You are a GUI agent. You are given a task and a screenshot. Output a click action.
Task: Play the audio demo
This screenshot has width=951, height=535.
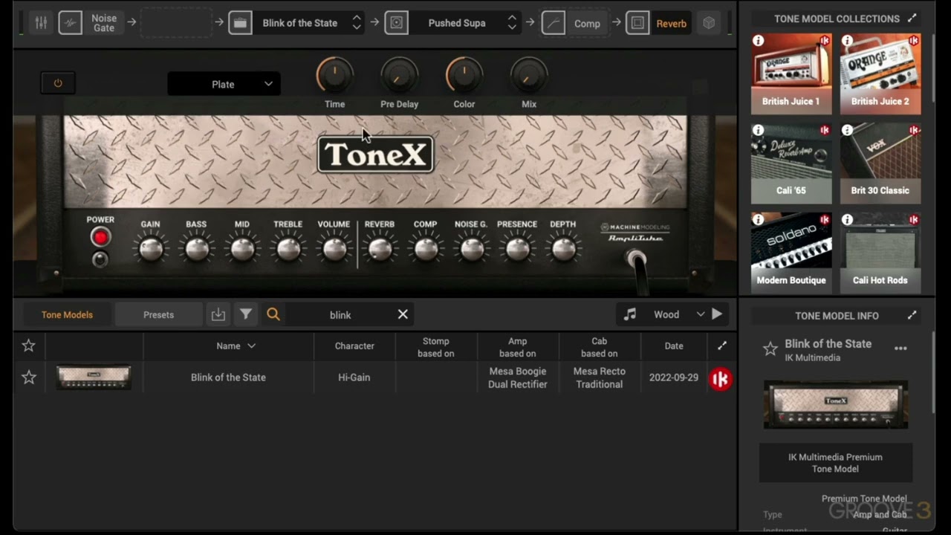717,314
